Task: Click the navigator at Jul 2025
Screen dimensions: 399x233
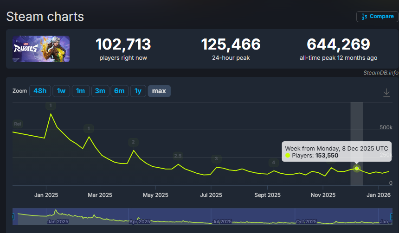Action: point(222,221)
